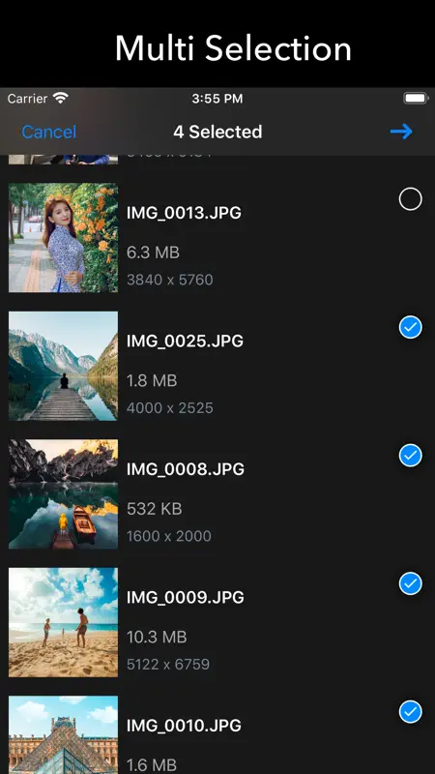Open the IMG_0010.JPG Louvre pyramid thumbnail
435x774 pixels.
[x=63, y=735]
